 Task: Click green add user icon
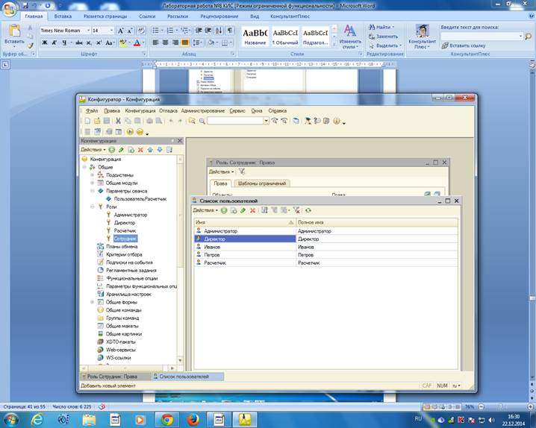[x=224, y=210]
